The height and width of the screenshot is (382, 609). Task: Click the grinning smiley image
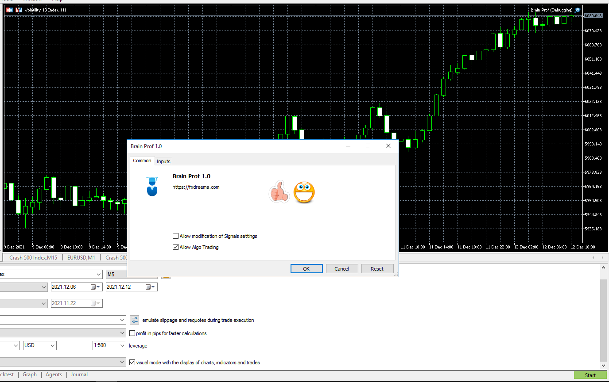pyautogui.click(x=304, y=192)
